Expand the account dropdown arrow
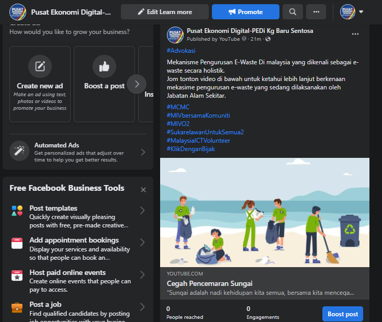This screenshot has height=322, width=382. (x=361, y=11)
